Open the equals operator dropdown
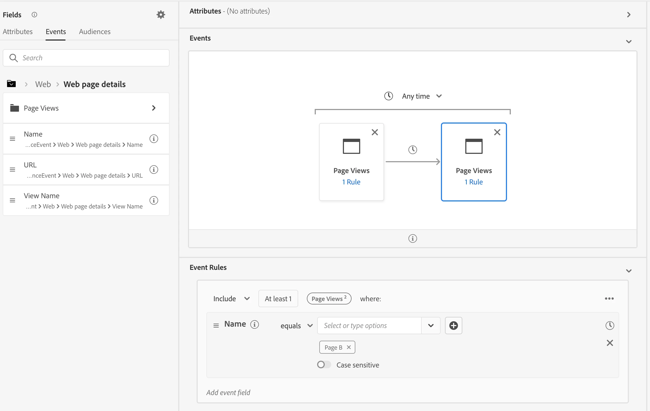The width and height of the screenshot is (650, 411). click(296, 326)
